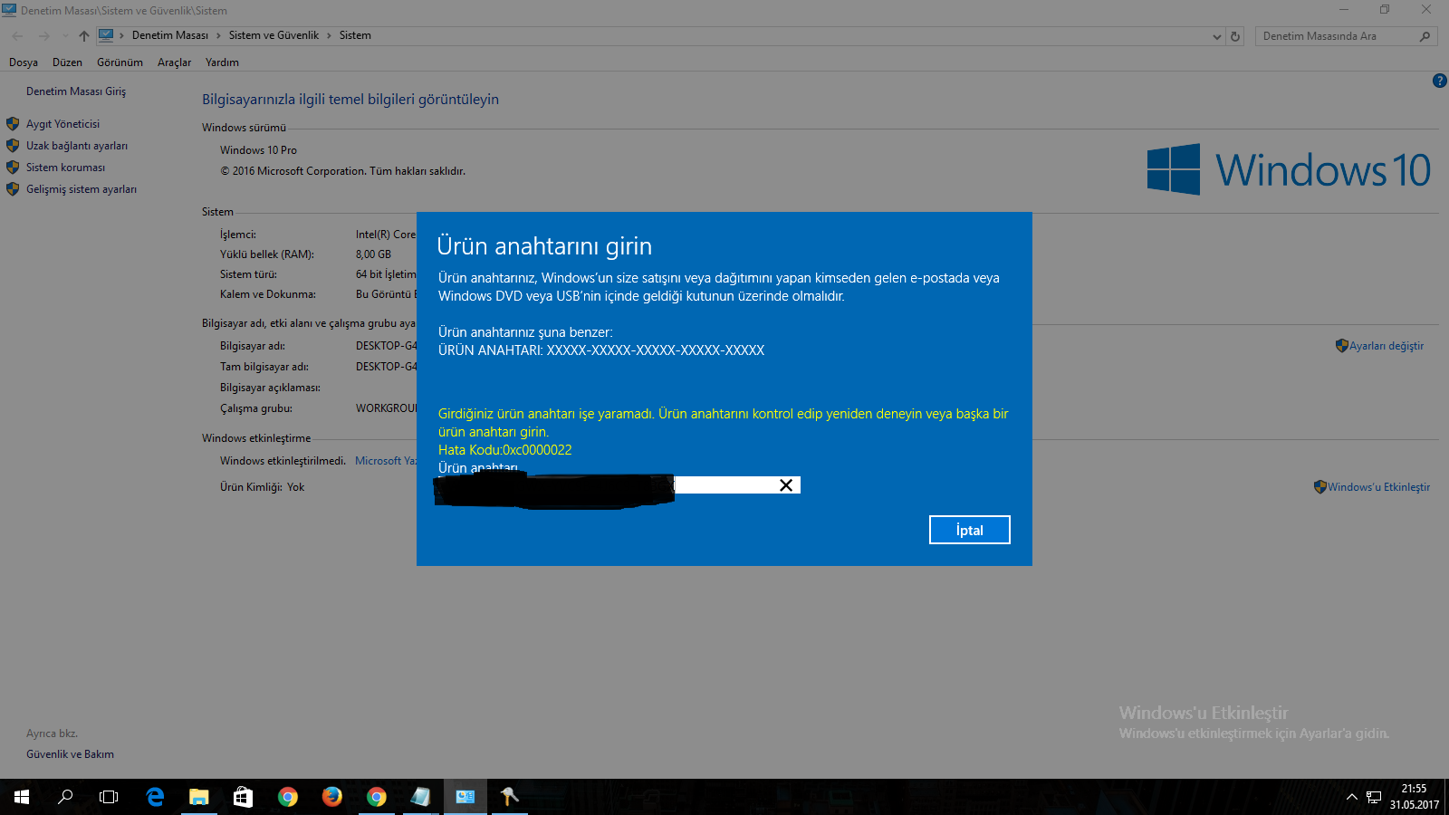Screen dimensions: 1449x815
Task: Click the blue help question mark icon
Action: 1439,81
